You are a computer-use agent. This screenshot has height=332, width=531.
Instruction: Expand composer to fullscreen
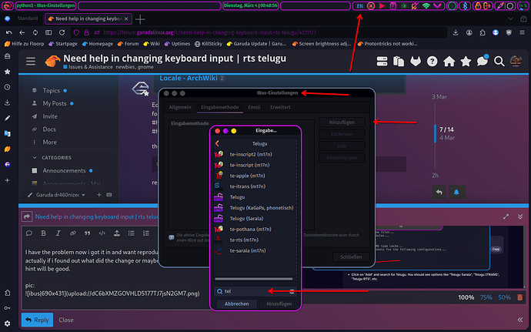click(506, 216)
